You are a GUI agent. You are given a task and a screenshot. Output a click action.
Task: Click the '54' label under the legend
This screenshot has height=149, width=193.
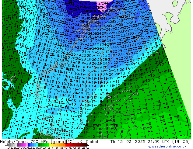(88, 148)
